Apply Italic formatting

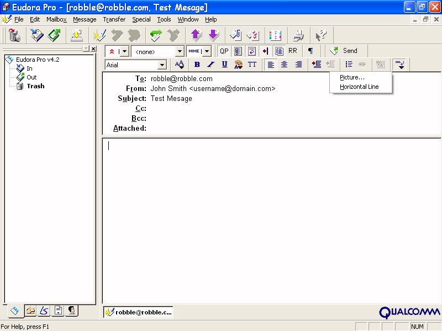click(211, 65)
